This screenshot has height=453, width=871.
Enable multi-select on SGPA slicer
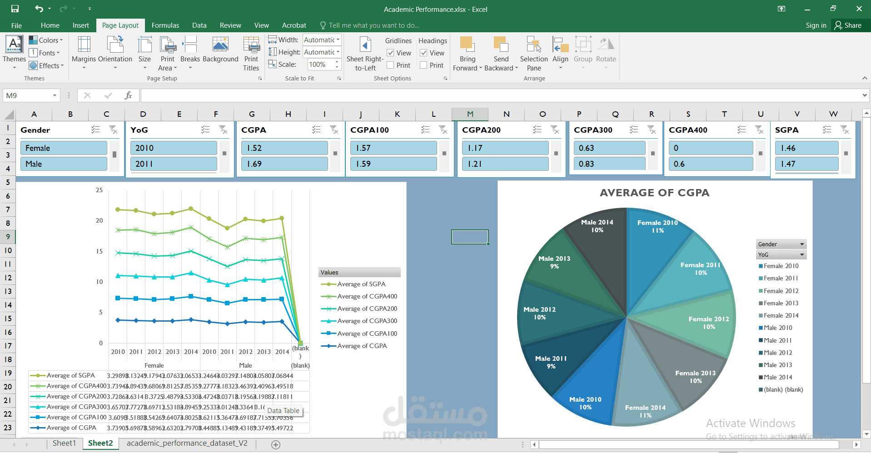click(x=827, y=130)
